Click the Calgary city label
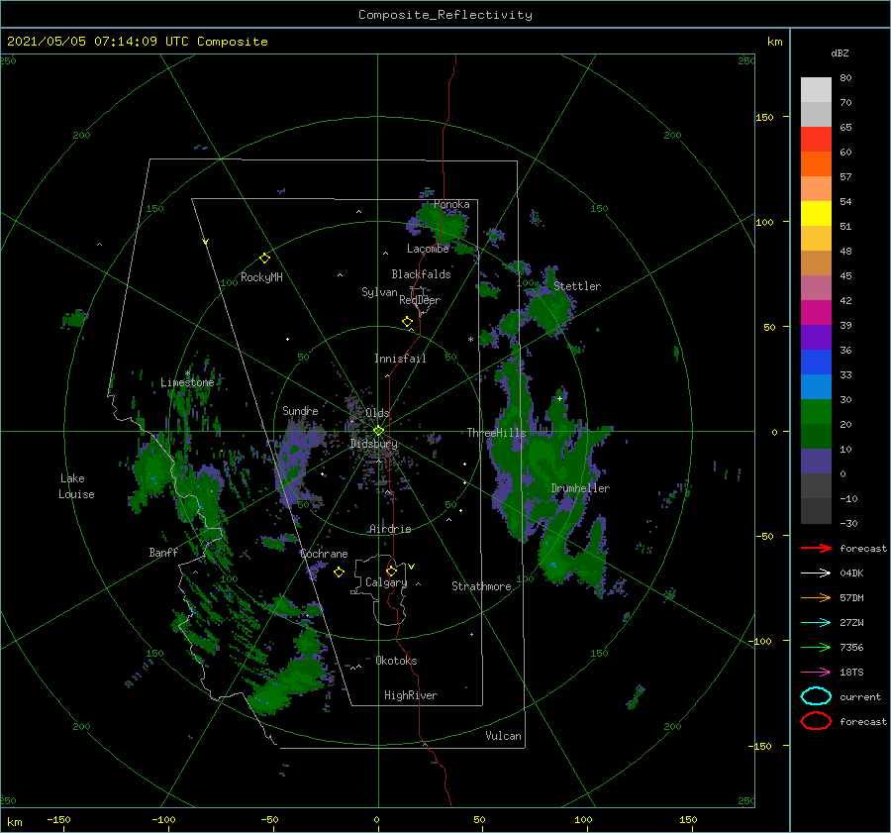 click(x=386, y=582)
